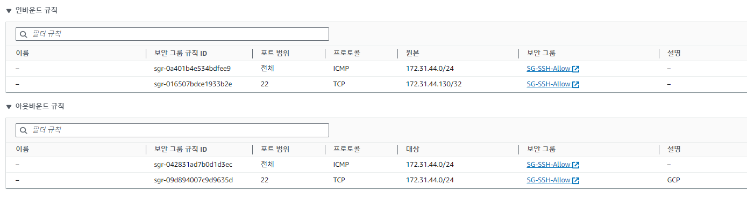Open external link icon on outbound ICMP row

(576, 165)
